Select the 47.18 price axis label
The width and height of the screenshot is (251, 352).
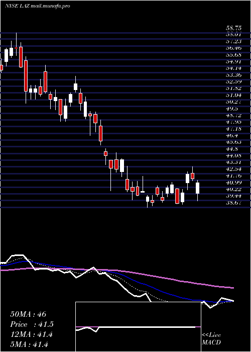pyautogui.click(x=233, y=129)
